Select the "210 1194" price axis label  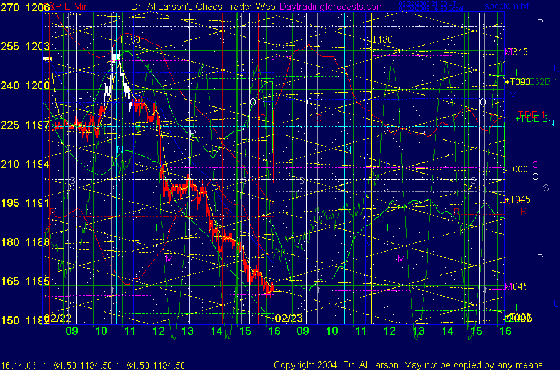click(25, 164)
